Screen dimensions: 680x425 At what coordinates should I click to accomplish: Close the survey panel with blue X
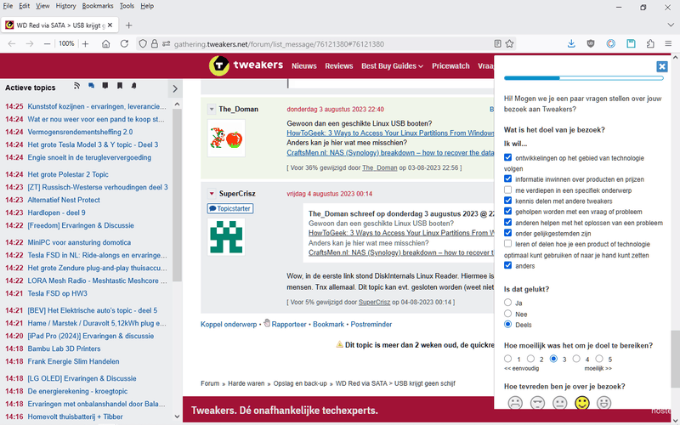[661, 66]
